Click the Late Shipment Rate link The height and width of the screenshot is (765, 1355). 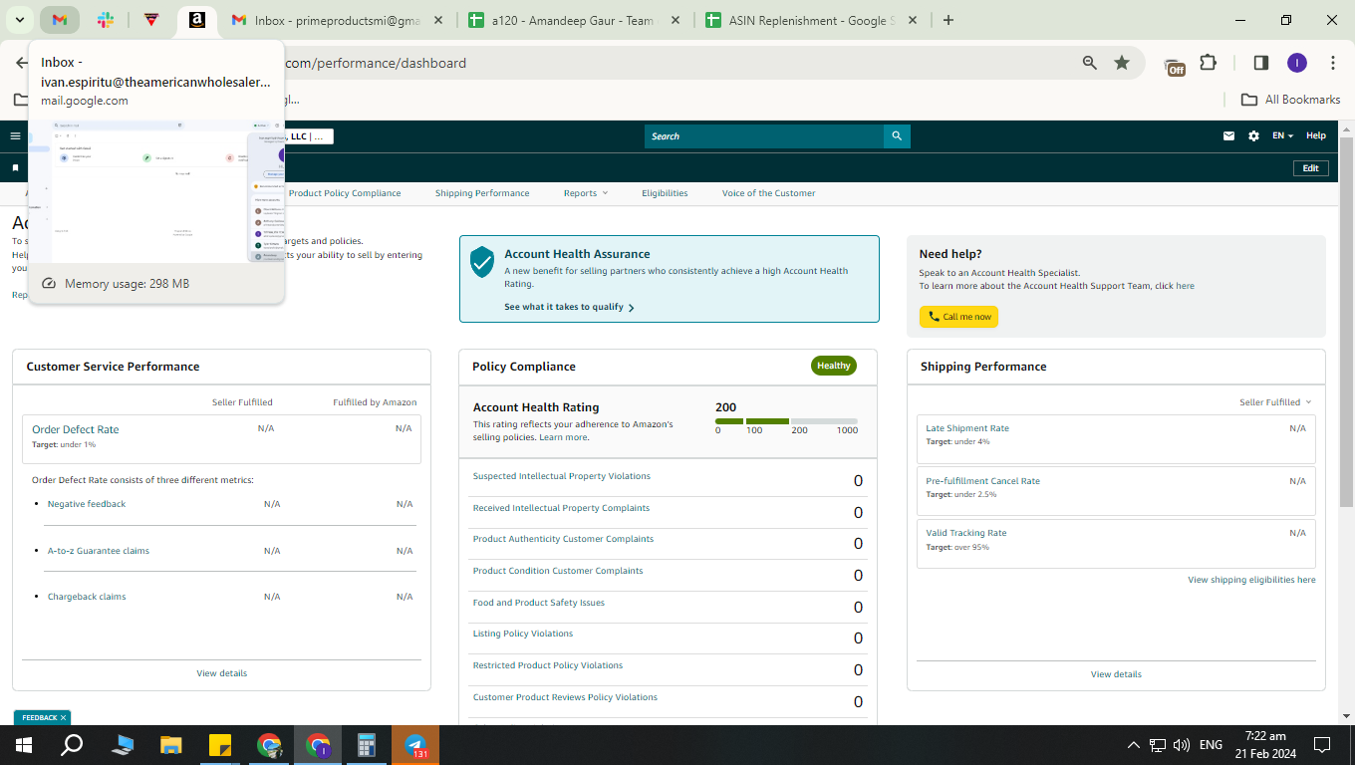(x=967, y=428)
